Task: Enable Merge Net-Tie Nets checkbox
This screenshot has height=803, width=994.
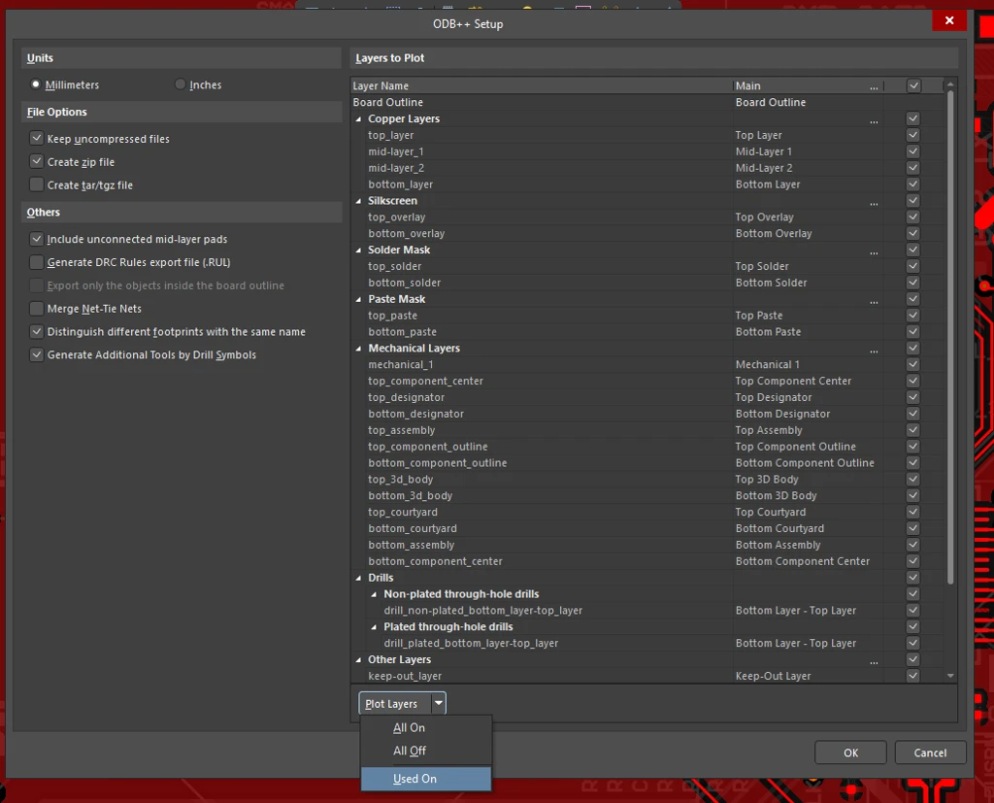Action: coord(37,308)
